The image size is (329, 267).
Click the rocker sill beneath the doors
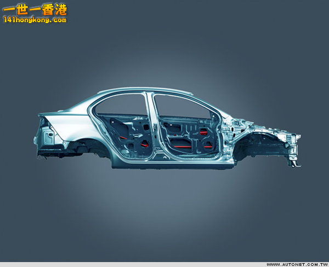pyautogui.click(x=164, y=162)
